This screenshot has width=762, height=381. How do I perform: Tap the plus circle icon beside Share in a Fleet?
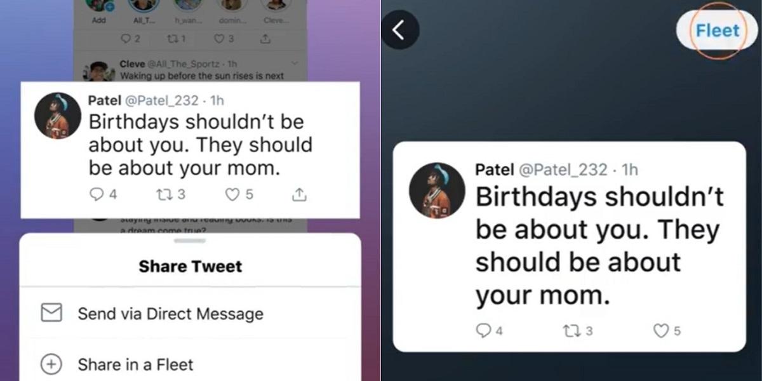51,364
